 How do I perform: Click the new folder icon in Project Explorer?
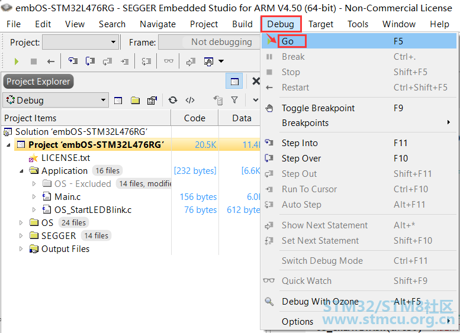[135, 101]
